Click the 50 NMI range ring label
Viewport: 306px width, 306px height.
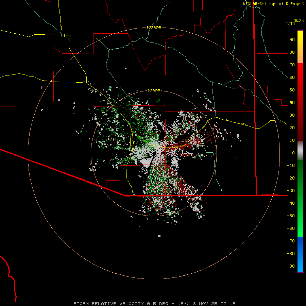[x=154, y=90]
